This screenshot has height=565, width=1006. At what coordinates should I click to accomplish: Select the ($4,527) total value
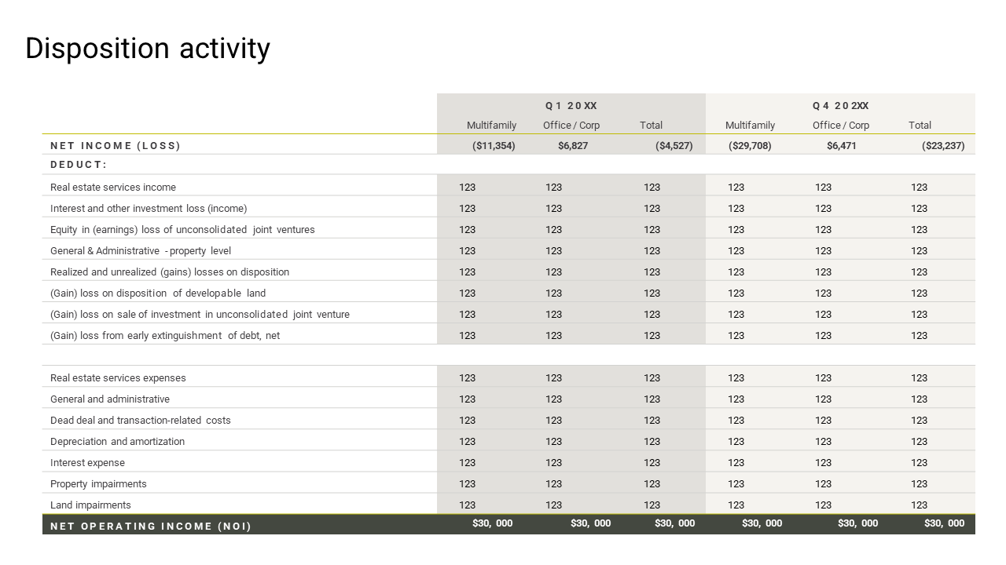click(674, 146)
